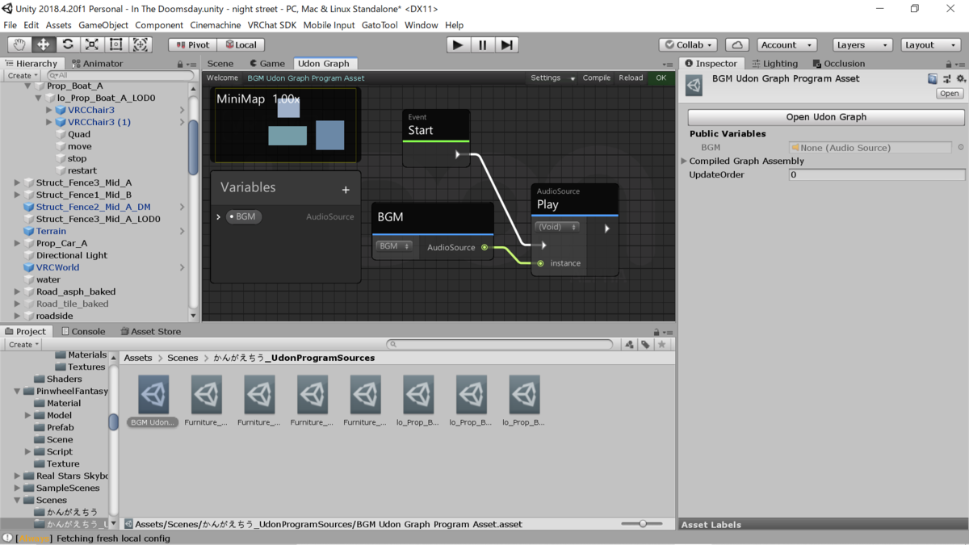Collapse the Prop_Boat_A hierarchy item
The width and height of the screenshot is (969, 545).
click(x=28, y=86)
